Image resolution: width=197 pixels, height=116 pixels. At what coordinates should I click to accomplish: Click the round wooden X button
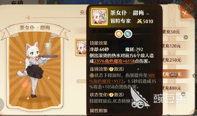click(188, 6)
